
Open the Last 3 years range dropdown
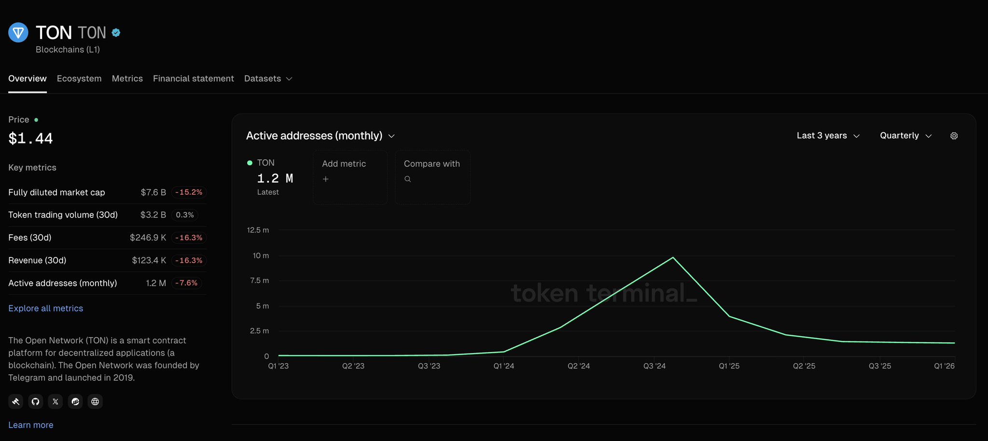[x=828, y=136]
